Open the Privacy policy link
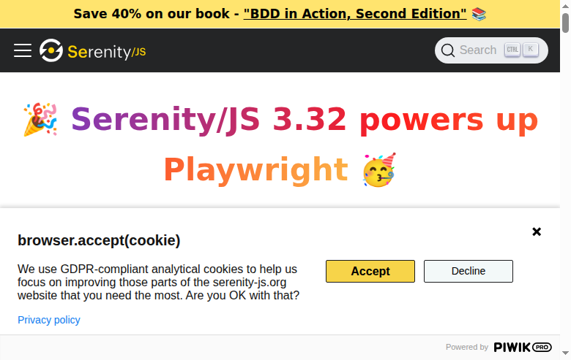Viewport: 571px width, 360px height. pyautogui.click(x=49, y=320)
